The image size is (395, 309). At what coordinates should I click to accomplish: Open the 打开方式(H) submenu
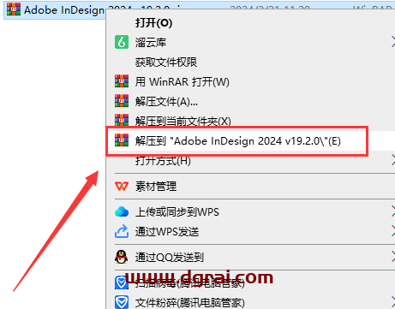pos(163,161)
